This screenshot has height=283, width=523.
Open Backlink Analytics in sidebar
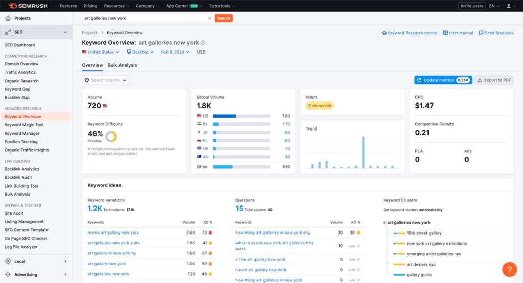[21, 169]
